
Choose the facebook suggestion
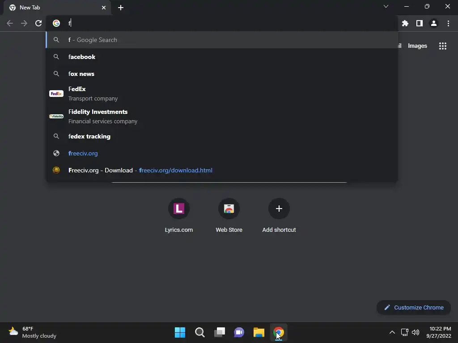coord(222,57)
